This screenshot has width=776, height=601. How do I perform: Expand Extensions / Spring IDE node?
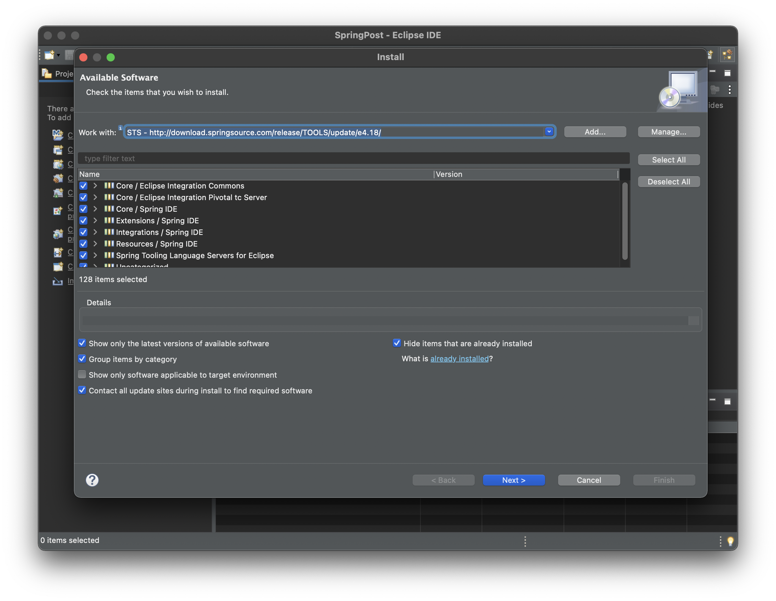point(95,221)
